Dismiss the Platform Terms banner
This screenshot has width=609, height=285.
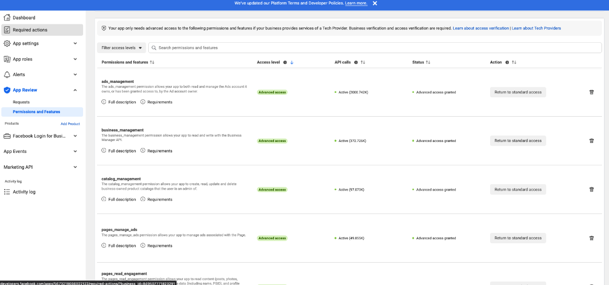(375, 3)
